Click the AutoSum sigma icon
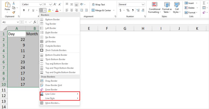 pyautogui.click(x=204, y=3)
